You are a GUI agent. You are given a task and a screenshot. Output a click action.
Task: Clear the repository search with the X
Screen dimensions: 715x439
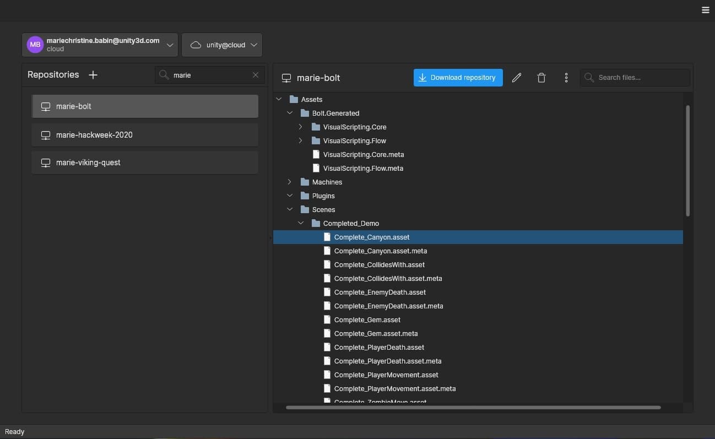(255, 74)
